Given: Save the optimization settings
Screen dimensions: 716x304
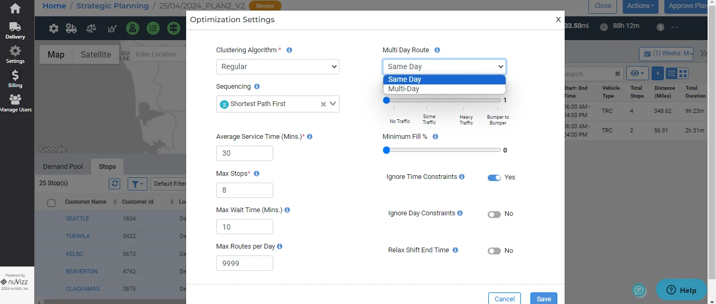Looking at the screenshot, I should click(544, 299).
